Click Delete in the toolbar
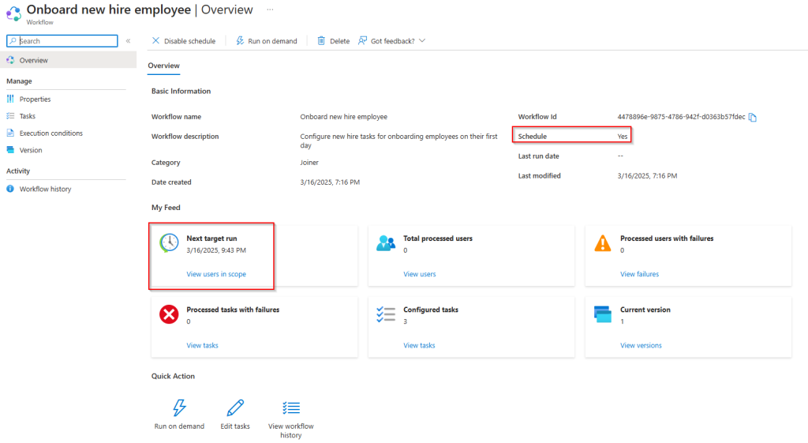Screen dimensions: 808x443 333,41
